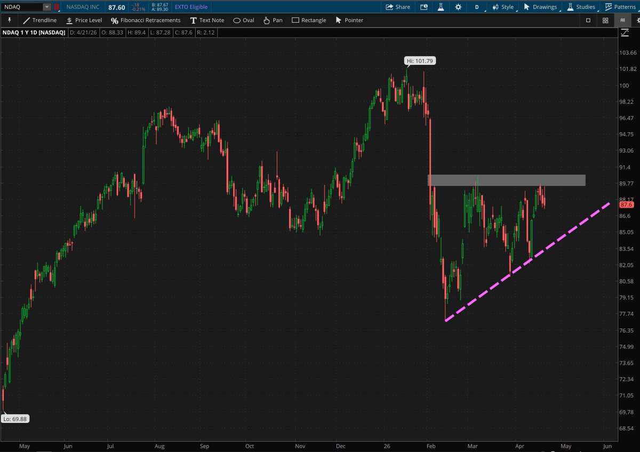Viewport: 640px width, 452px height.
Task: Open the Style dropdown menu
Action: tap(503, 7)
